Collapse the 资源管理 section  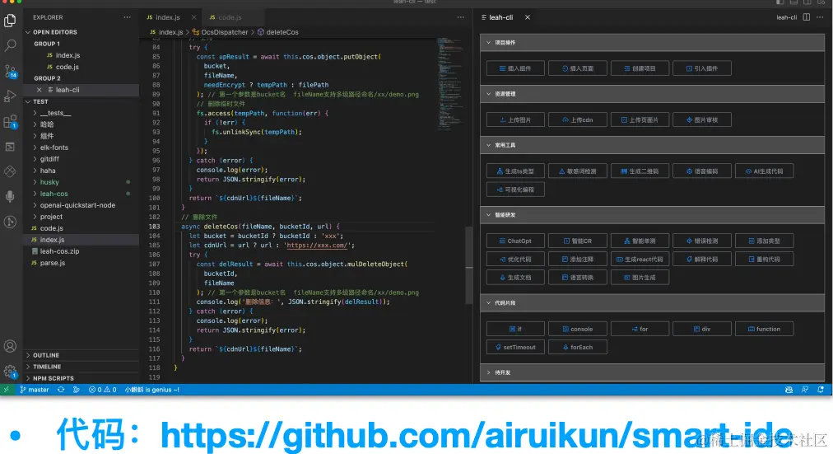tap(653, 94)
